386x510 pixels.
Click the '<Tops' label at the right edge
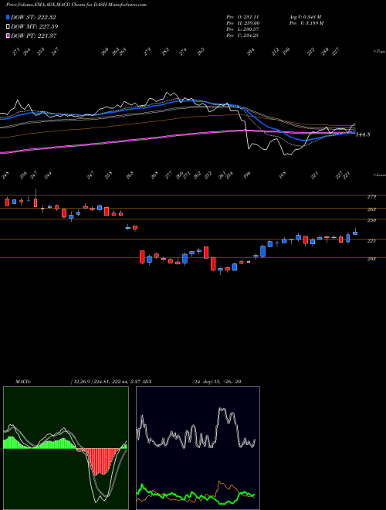379,52
